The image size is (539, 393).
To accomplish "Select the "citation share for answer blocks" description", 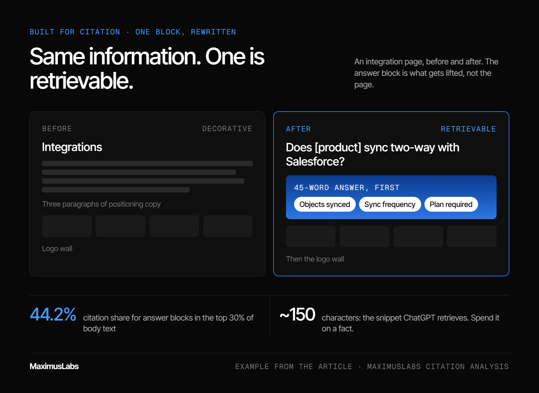I will (x=168, y=323).
